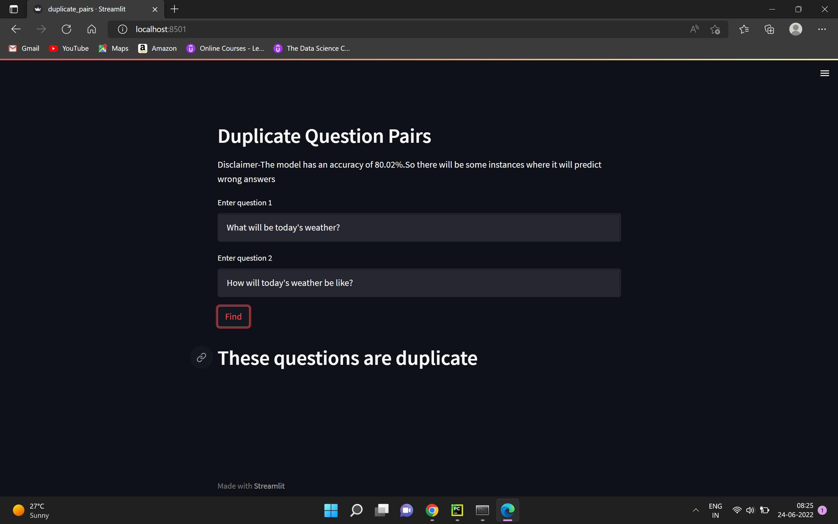The width and height of the screenshot is (838, 524).
Task: Open the Streamlit link in the footer
Action: [269, 486]
